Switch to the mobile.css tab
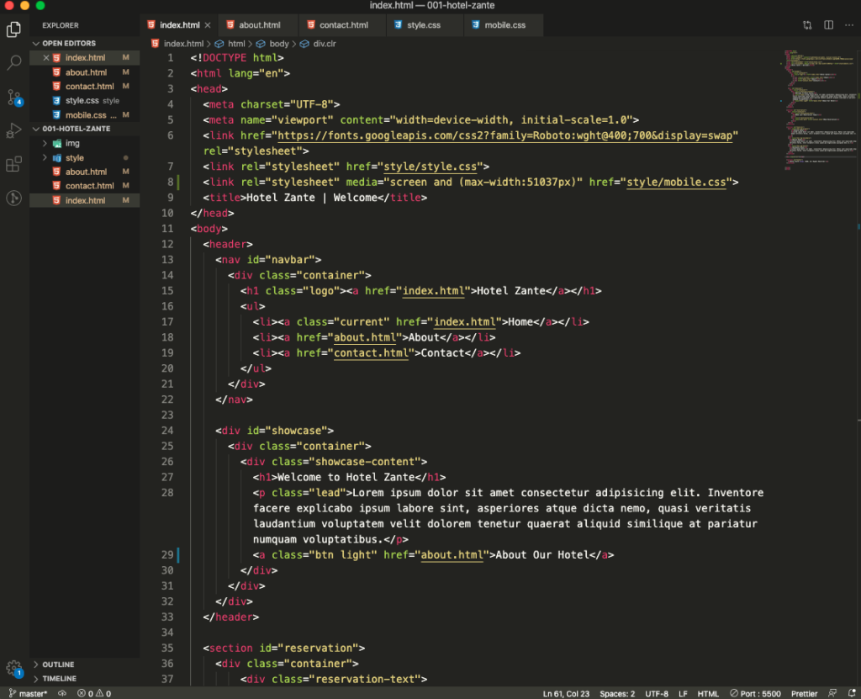 point(504,25)
